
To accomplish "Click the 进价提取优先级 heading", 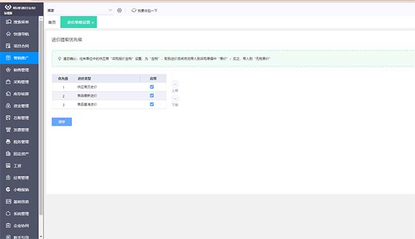I will 66,40.
